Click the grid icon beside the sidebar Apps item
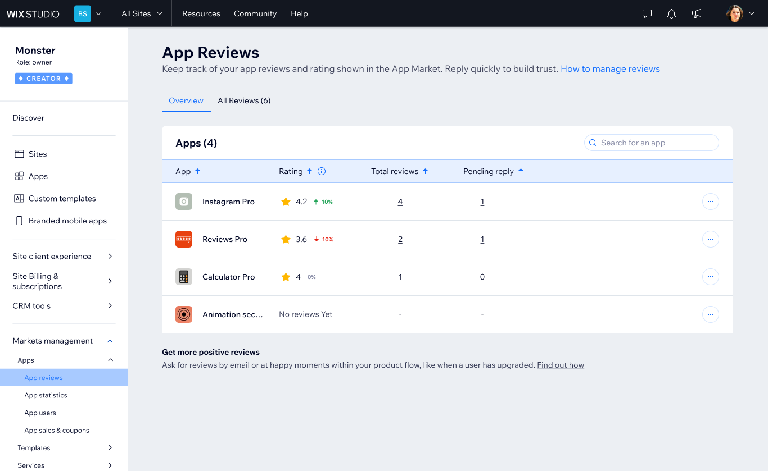 (x=19, y=176)
